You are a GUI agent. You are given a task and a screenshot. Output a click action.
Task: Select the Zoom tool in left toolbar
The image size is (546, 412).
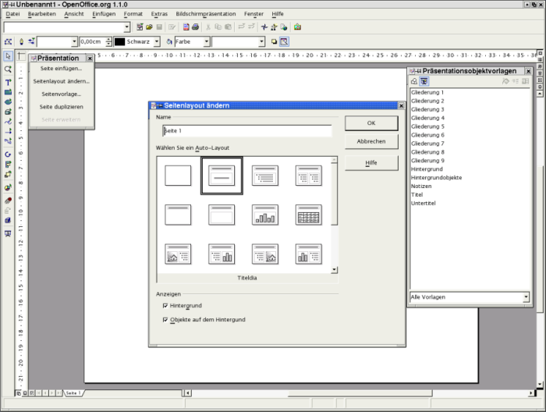point(8,69)
